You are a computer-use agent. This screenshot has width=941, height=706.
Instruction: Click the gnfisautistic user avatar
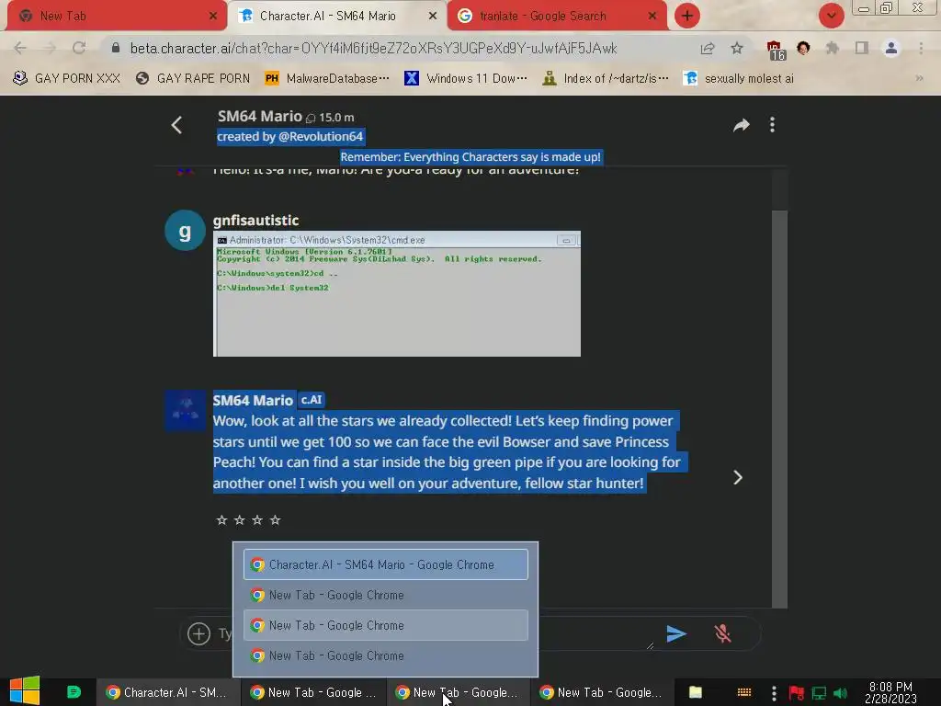(185, 231)
